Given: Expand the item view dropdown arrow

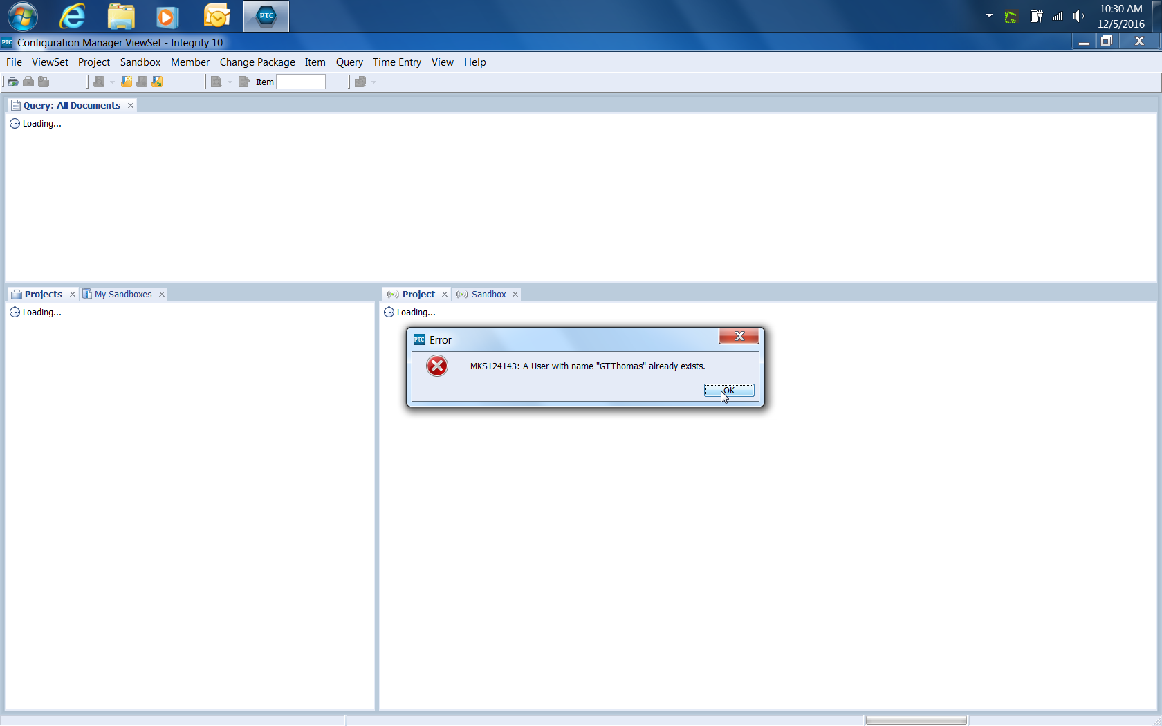Looking at the screenshot, I should [x=230, y=82].
